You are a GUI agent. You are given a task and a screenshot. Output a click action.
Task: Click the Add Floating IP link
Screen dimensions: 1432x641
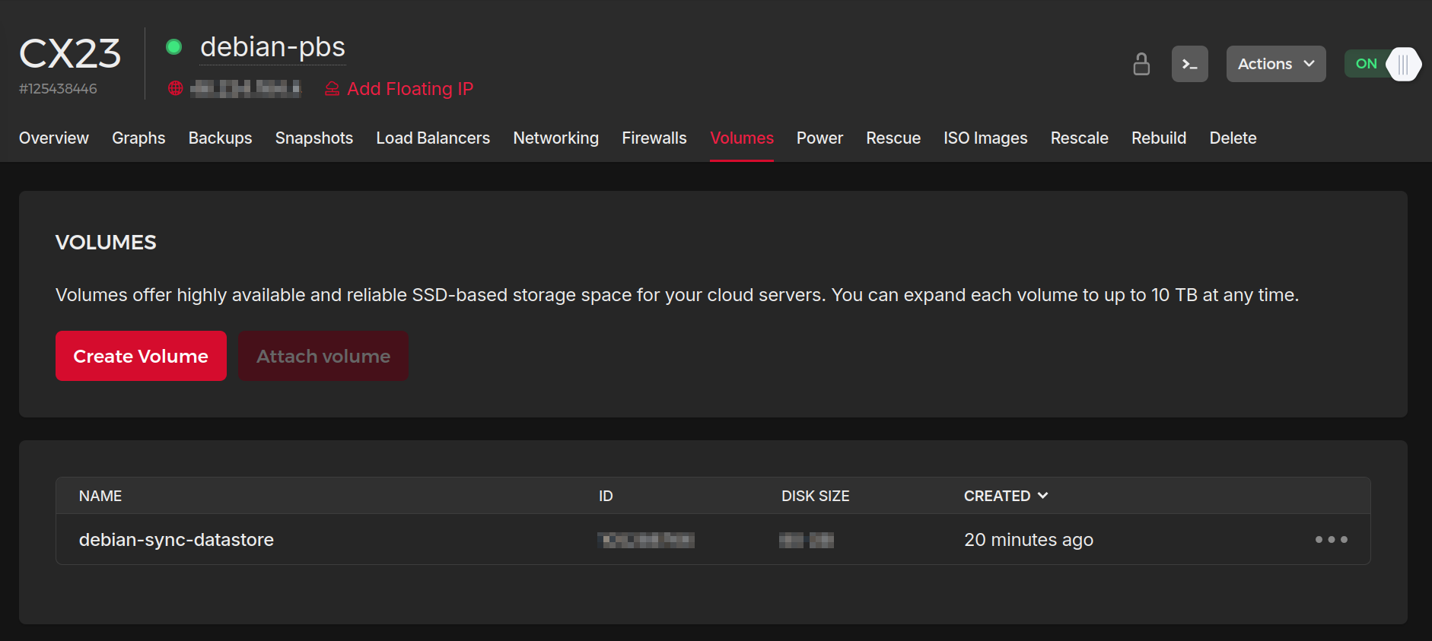pos(409,89)
